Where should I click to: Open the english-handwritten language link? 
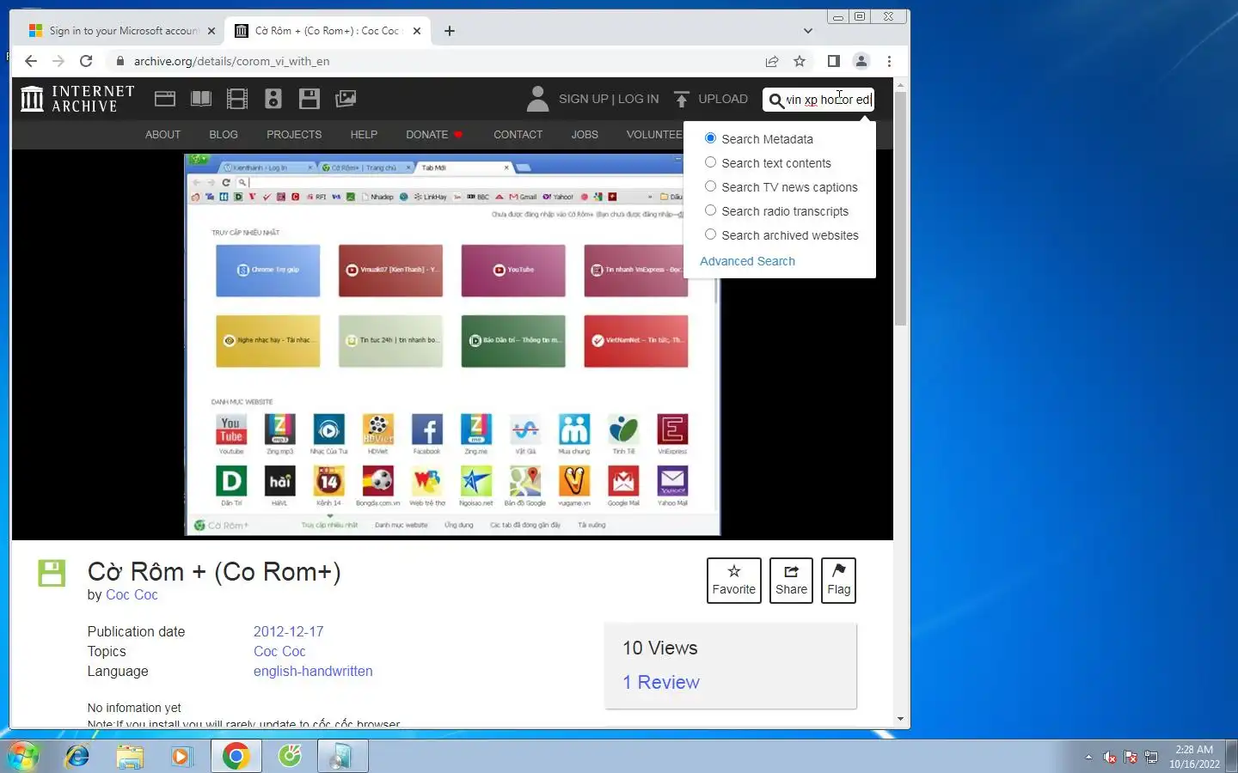(313, 671)
